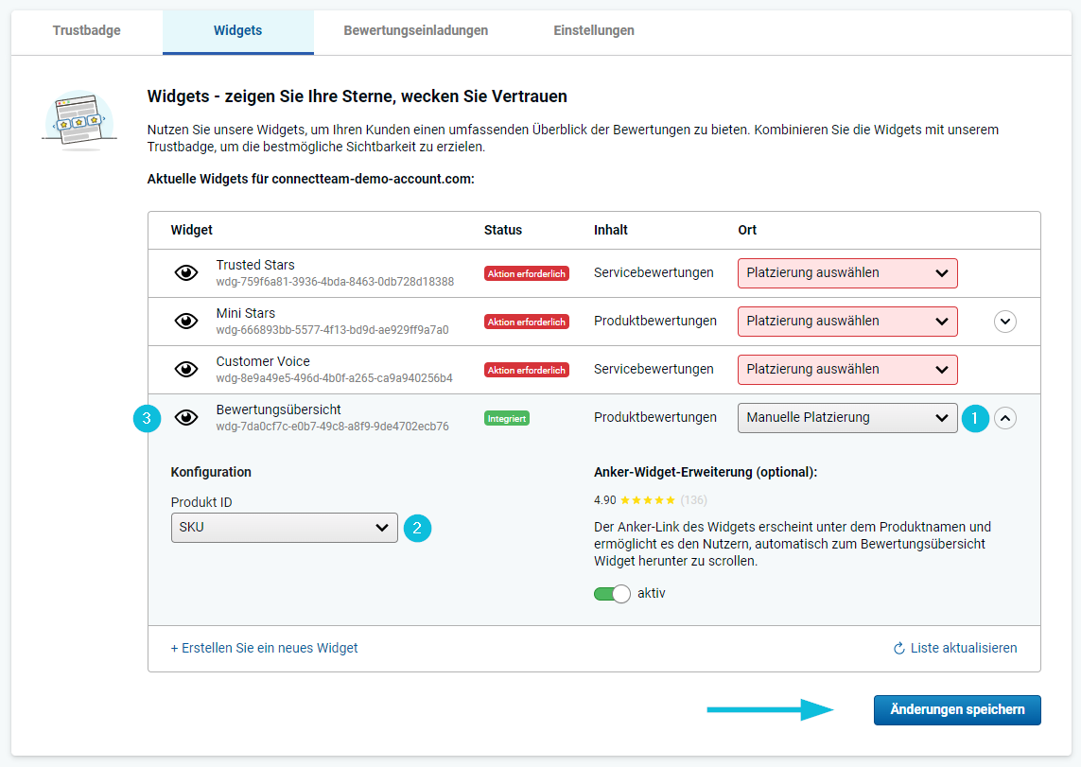The width and height of the screenshot is (1081, 767).
Task: Open the Produkt ID SKU dropdown
Action: click(284, 528)
